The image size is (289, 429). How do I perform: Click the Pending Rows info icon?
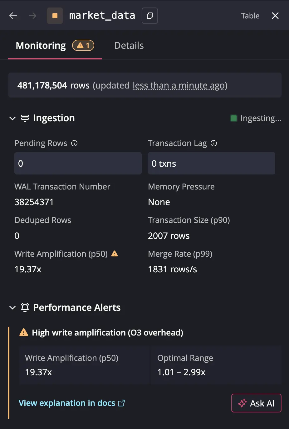[74, 143]
